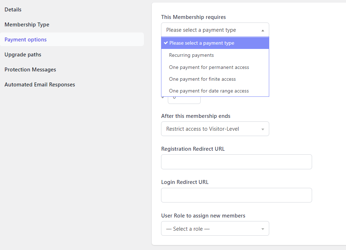Click the Login Redirect URL field

click(236, 195)
